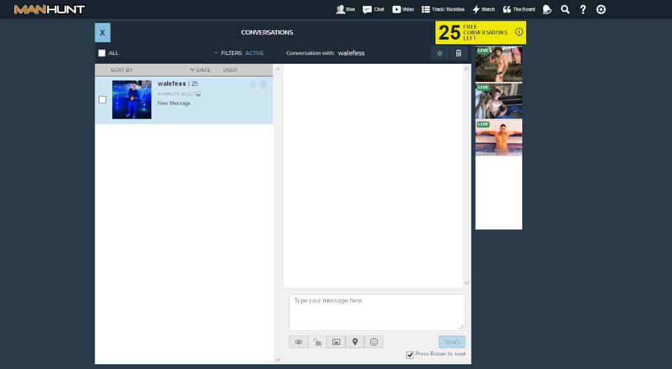Star the conversation with walefess in the header
672x369 pixels.
tap(439, 53)
